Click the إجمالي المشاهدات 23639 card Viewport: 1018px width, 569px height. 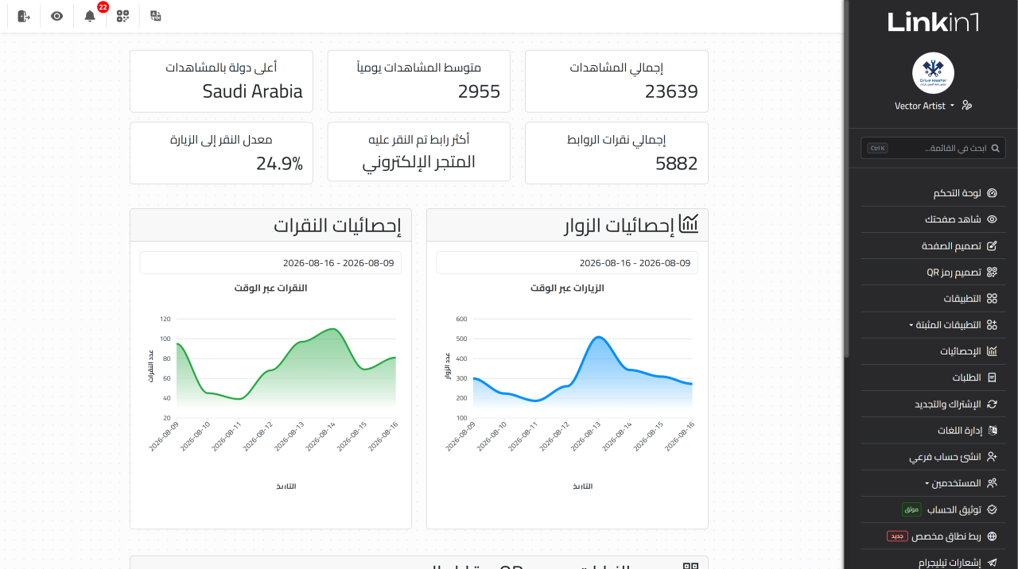(x=616, y=81)
